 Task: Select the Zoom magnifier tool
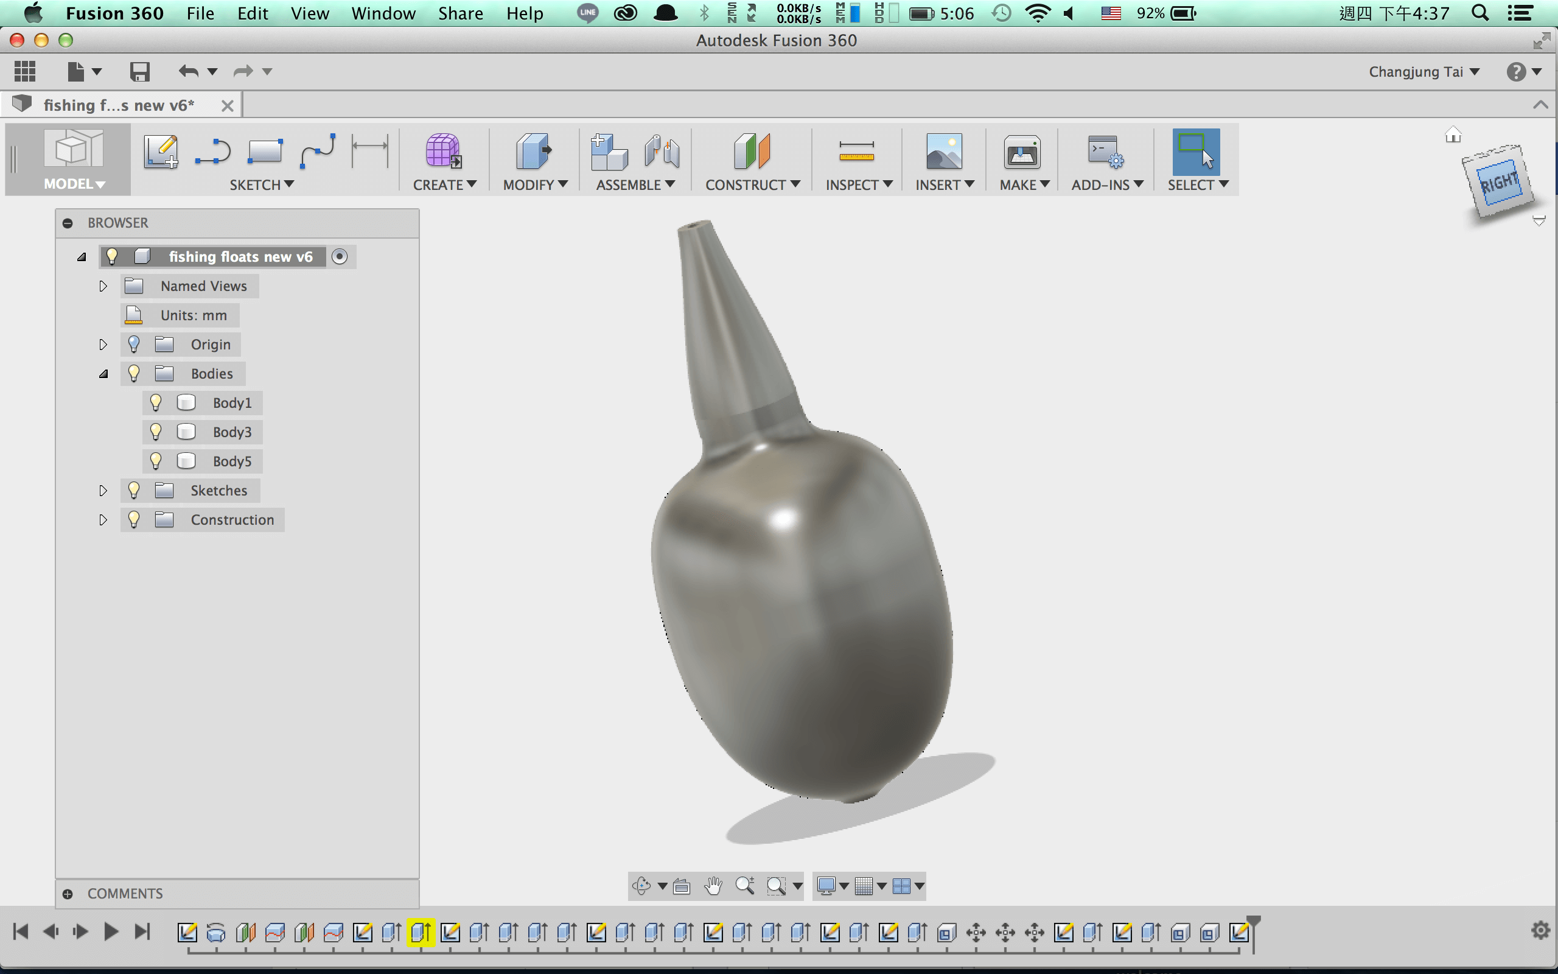pos(745,886)
